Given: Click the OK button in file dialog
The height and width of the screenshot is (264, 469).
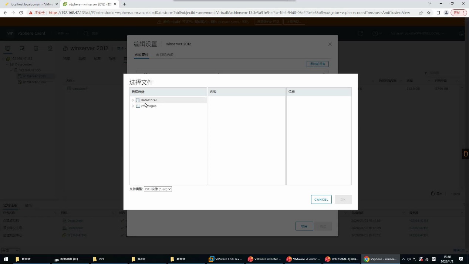Looking at the screenshot, I should [x=343, y=200].
